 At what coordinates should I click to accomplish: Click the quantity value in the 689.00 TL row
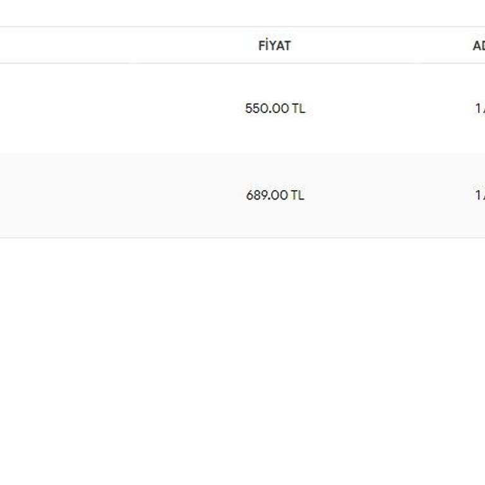479,196
